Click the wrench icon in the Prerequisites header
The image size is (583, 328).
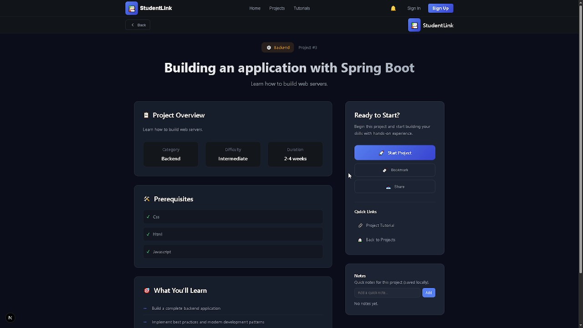(x=147, y=199)
